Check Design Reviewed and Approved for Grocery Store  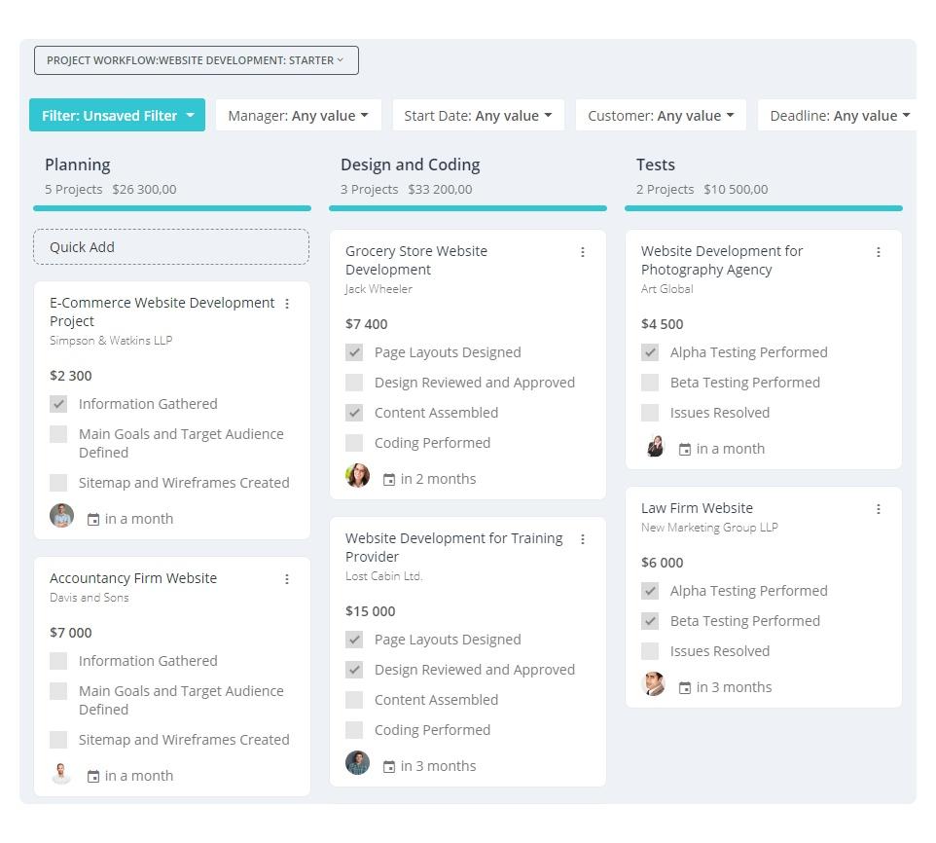pos(354,383)
